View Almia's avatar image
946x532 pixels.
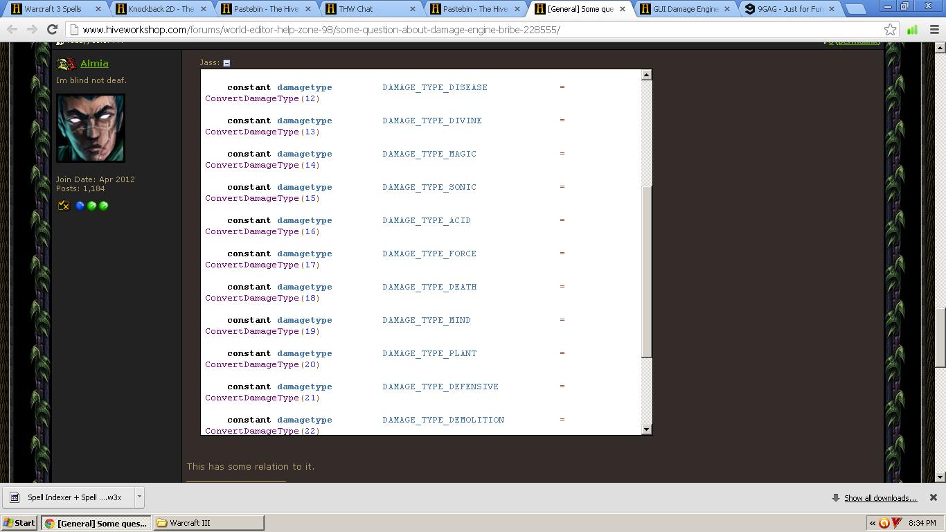tap(91, 128)
